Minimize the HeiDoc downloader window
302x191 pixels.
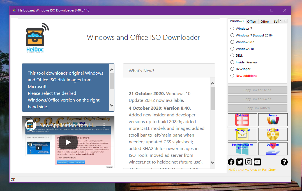point(259,10)
